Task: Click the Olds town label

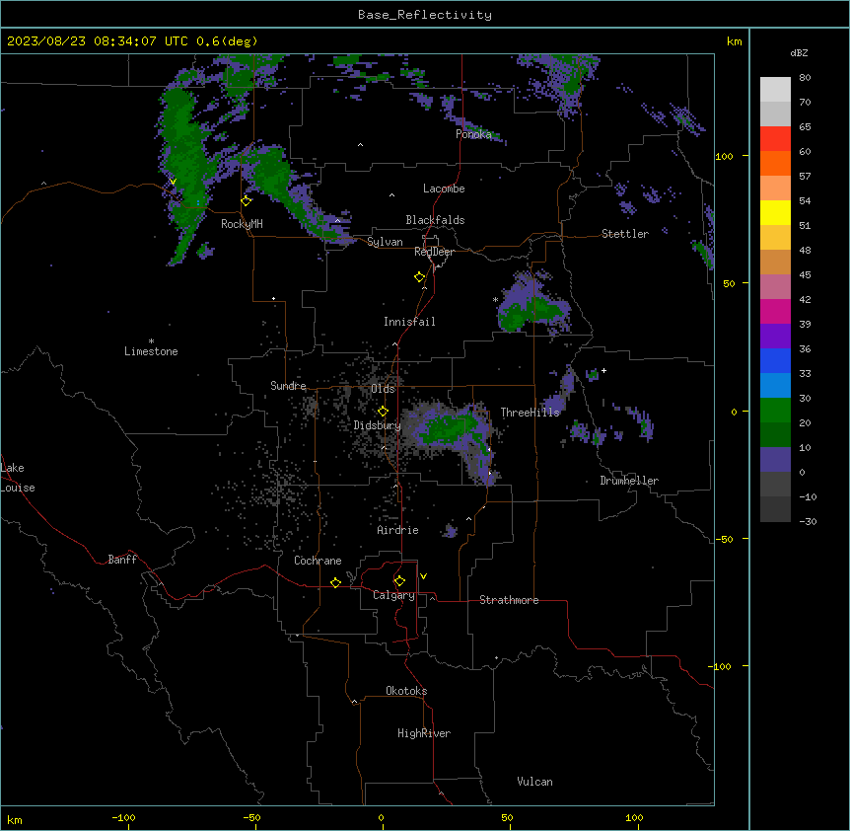Action: click(383, 389)
